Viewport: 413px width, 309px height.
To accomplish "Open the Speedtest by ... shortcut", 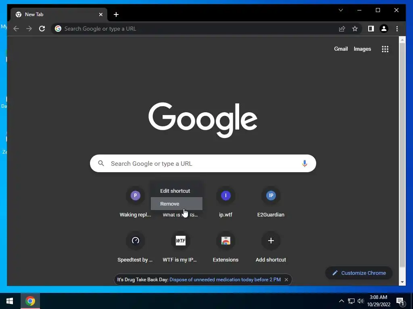I will click(136, 247).
